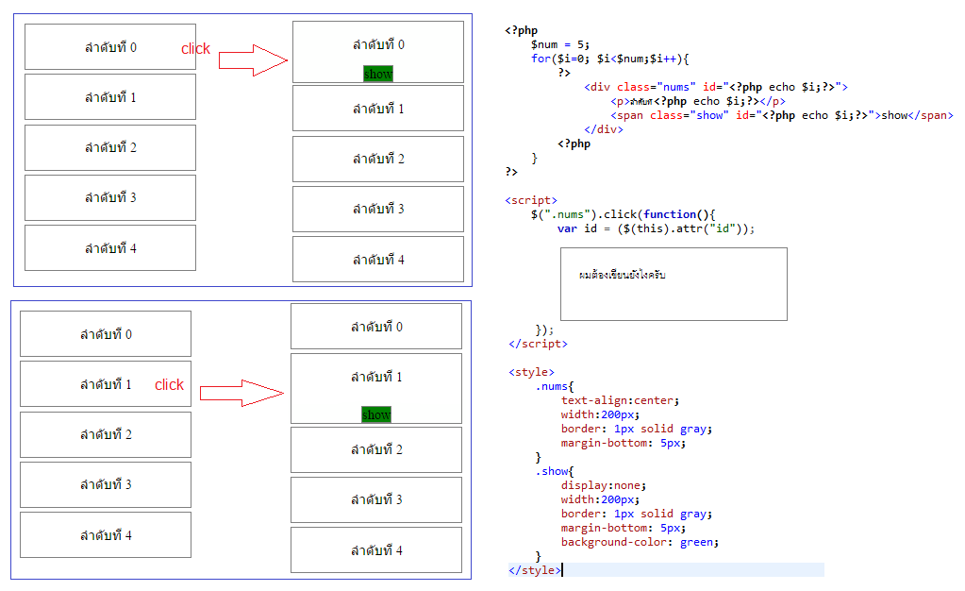Click the "var id = ($(this).attr("id"));" line
The image size is (965, 591).
tap(656, 228)
